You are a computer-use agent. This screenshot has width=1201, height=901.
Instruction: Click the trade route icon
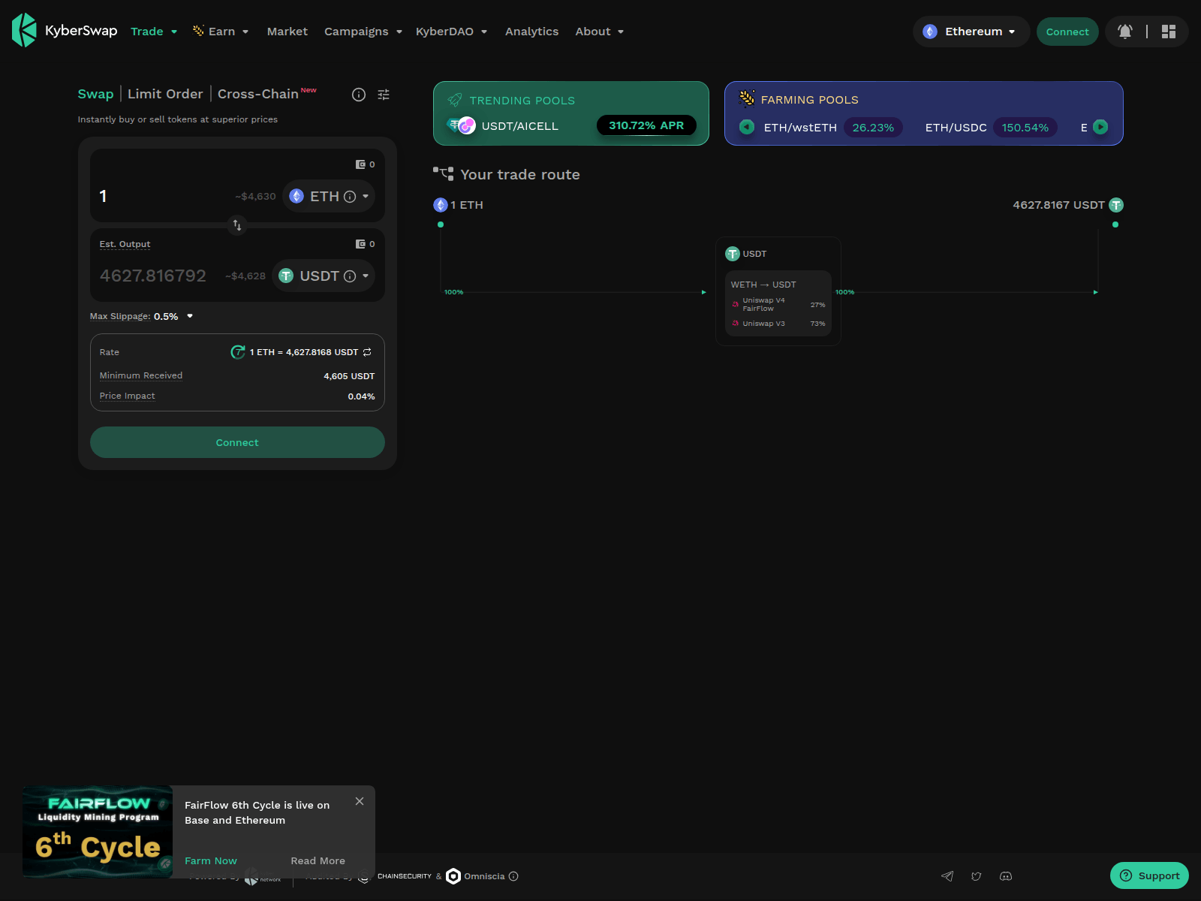(443, 173)
